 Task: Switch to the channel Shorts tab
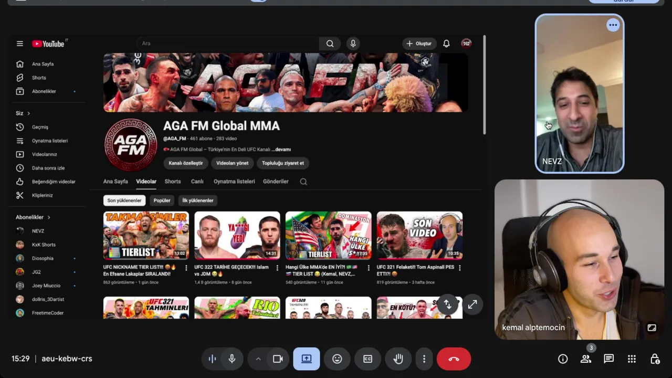click(173, 182)
